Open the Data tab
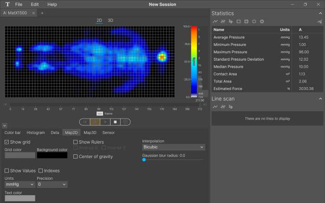The image size is (325, 203). pos(55,133)
